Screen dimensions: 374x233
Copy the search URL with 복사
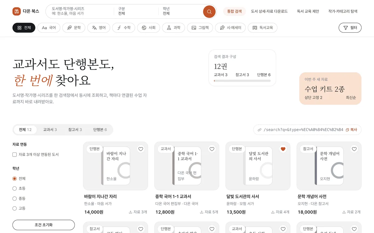(352, 130)
